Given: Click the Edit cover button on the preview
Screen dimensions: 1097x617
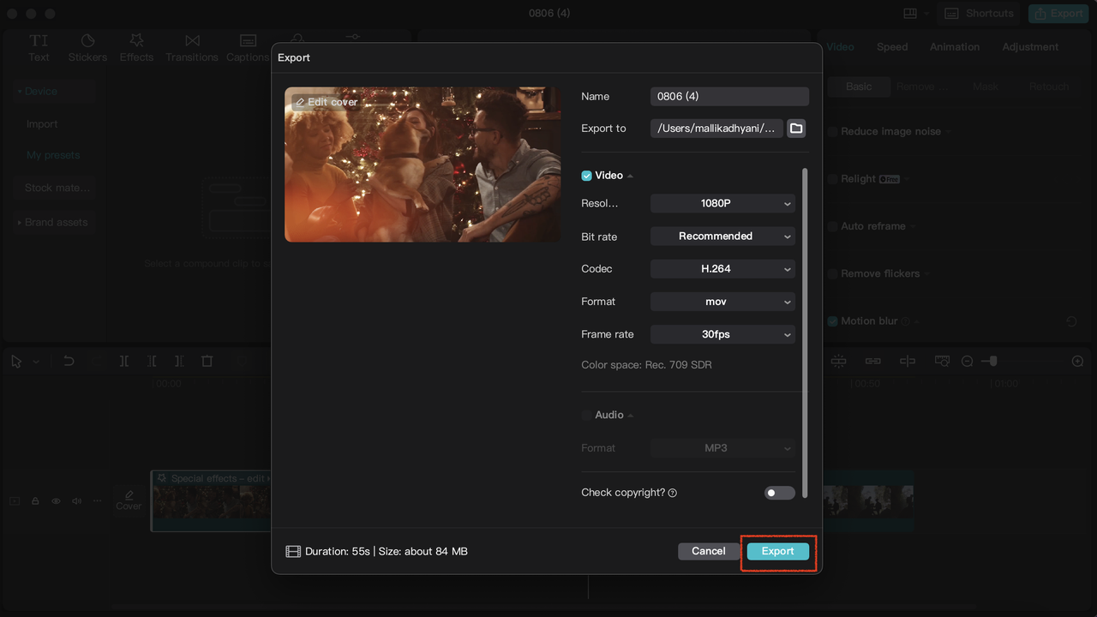Looking at the screenshot, I should point(327,101).
